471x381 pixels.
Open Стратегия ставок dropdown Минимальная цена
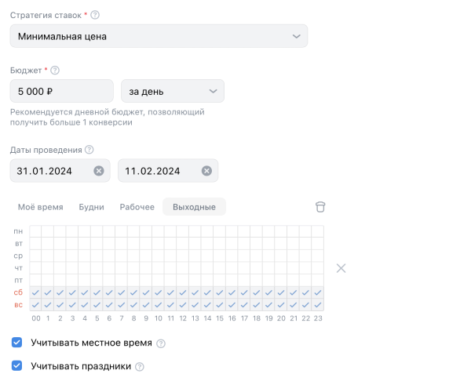point(159,36)
